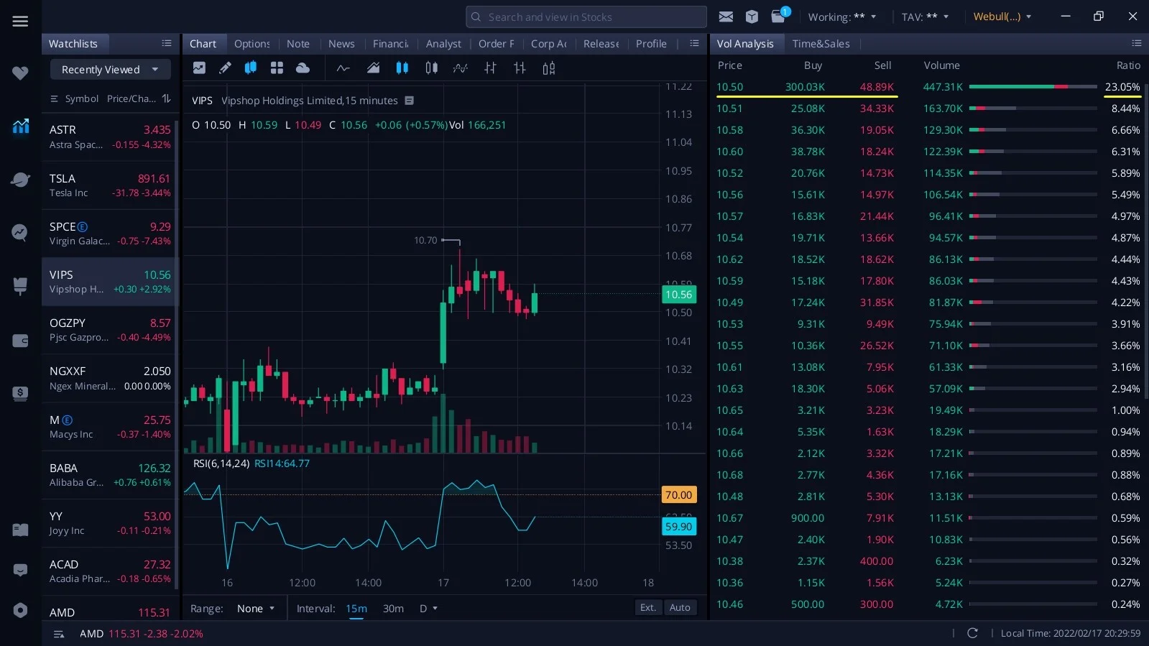
Task: Open the trend circle sidebar icon
Action: (20, 232)
